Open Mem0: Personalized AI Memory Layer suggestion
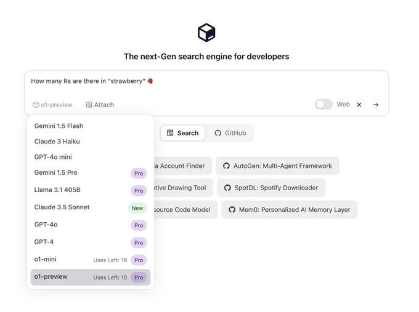The width and height of the screenshot is (419, 312). point(290,209)
